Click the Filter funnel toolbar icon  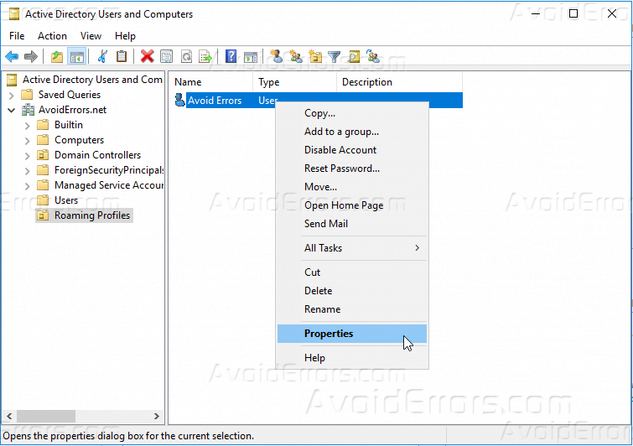(335, 57)
